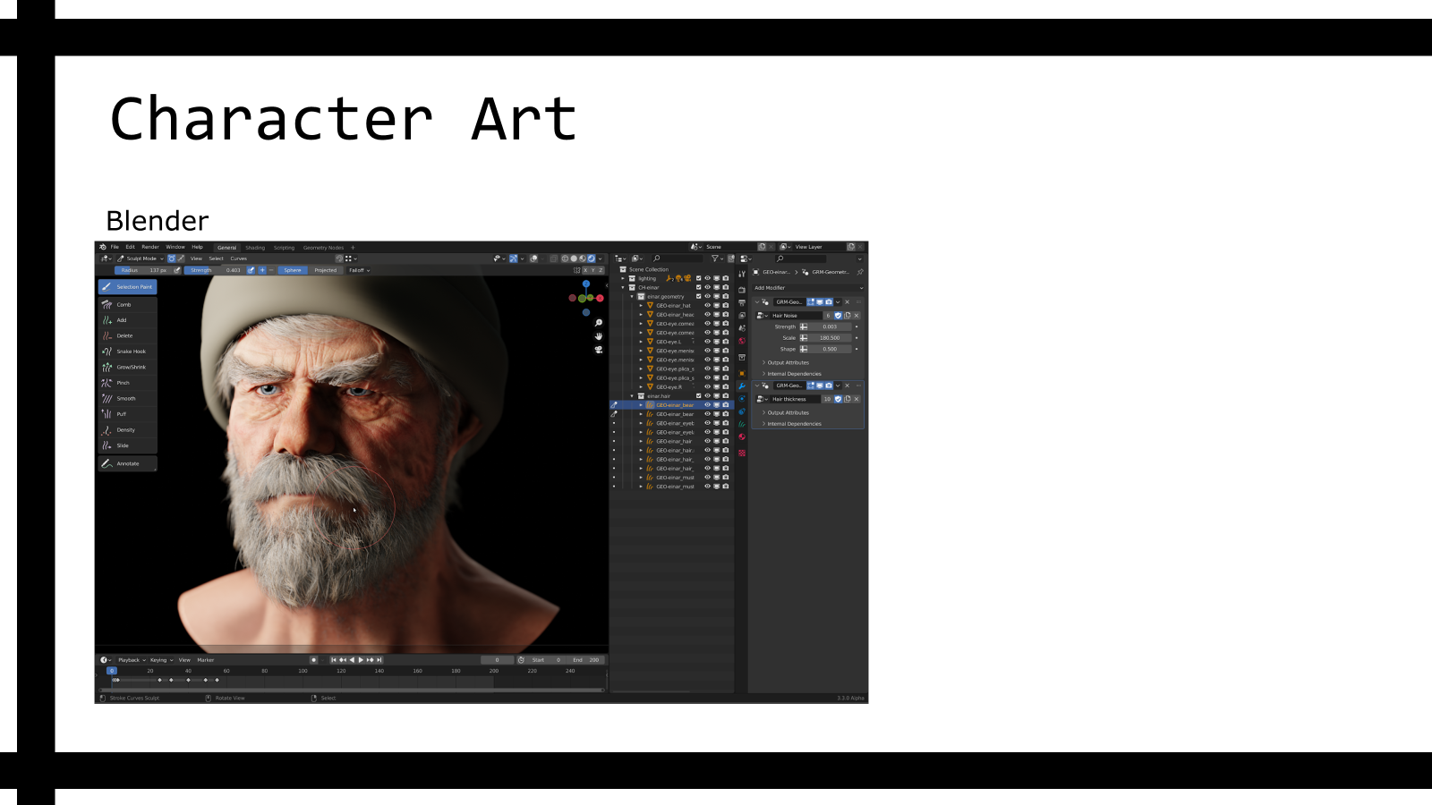Select the Slide tool
Image resolution: width=1432 pixels, height=805 pixels.
127,445
